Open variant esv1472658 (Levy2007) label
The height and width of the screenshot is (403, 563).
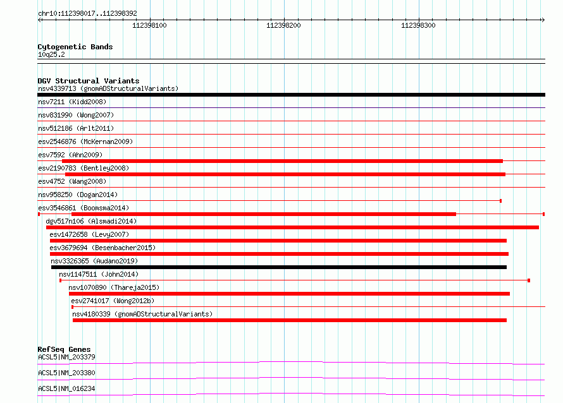coord(89,234)
